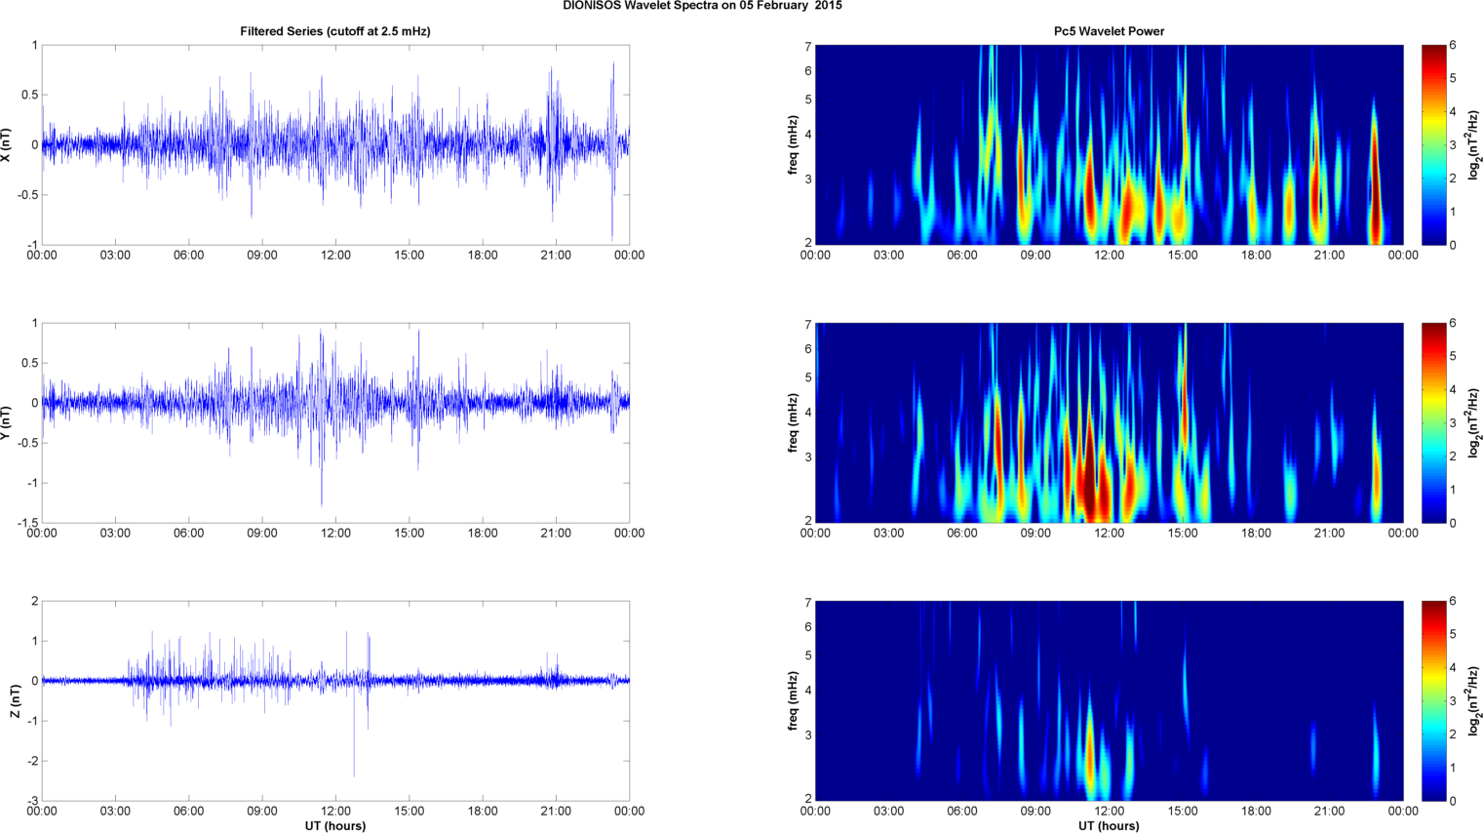This screenshot has height=833, width=1483.
Task: Click the 18:00 tick under the bottom spectrogram
Action: coord(1256,812)
